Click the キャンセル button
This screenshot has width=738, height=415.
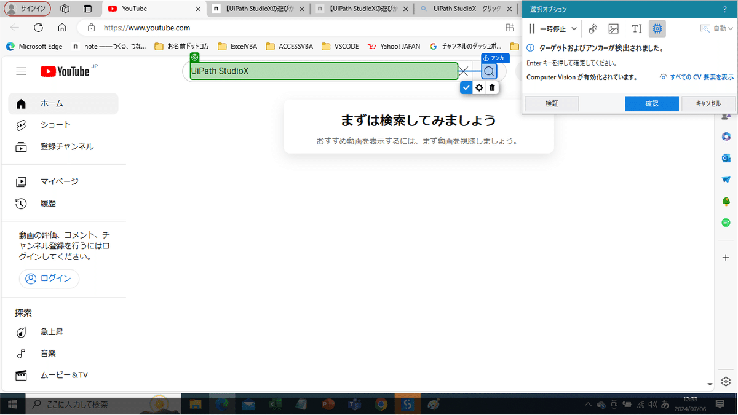pyautogui.click(x=708, y=104)
